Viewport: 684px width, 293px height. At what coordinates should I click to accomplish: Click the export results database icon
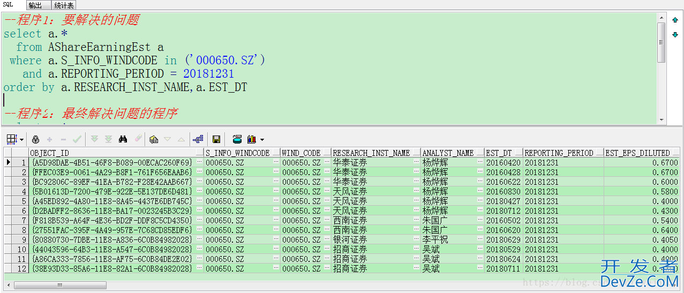pos(237,139)
